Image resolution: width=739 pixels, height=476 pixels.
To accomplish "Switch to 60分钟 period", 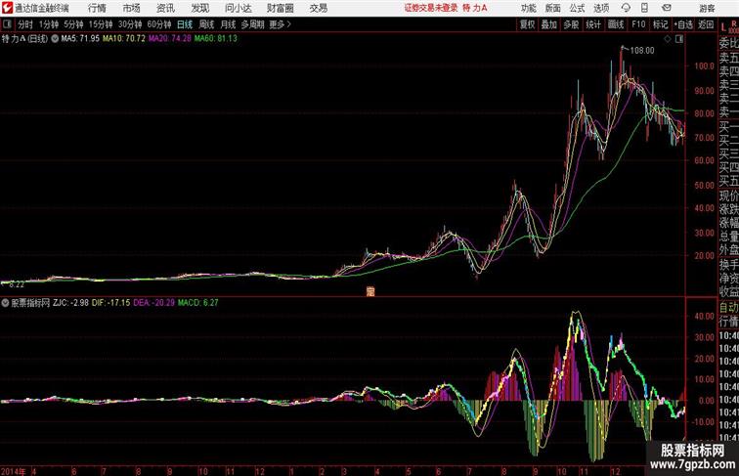I will click(159, 24).
